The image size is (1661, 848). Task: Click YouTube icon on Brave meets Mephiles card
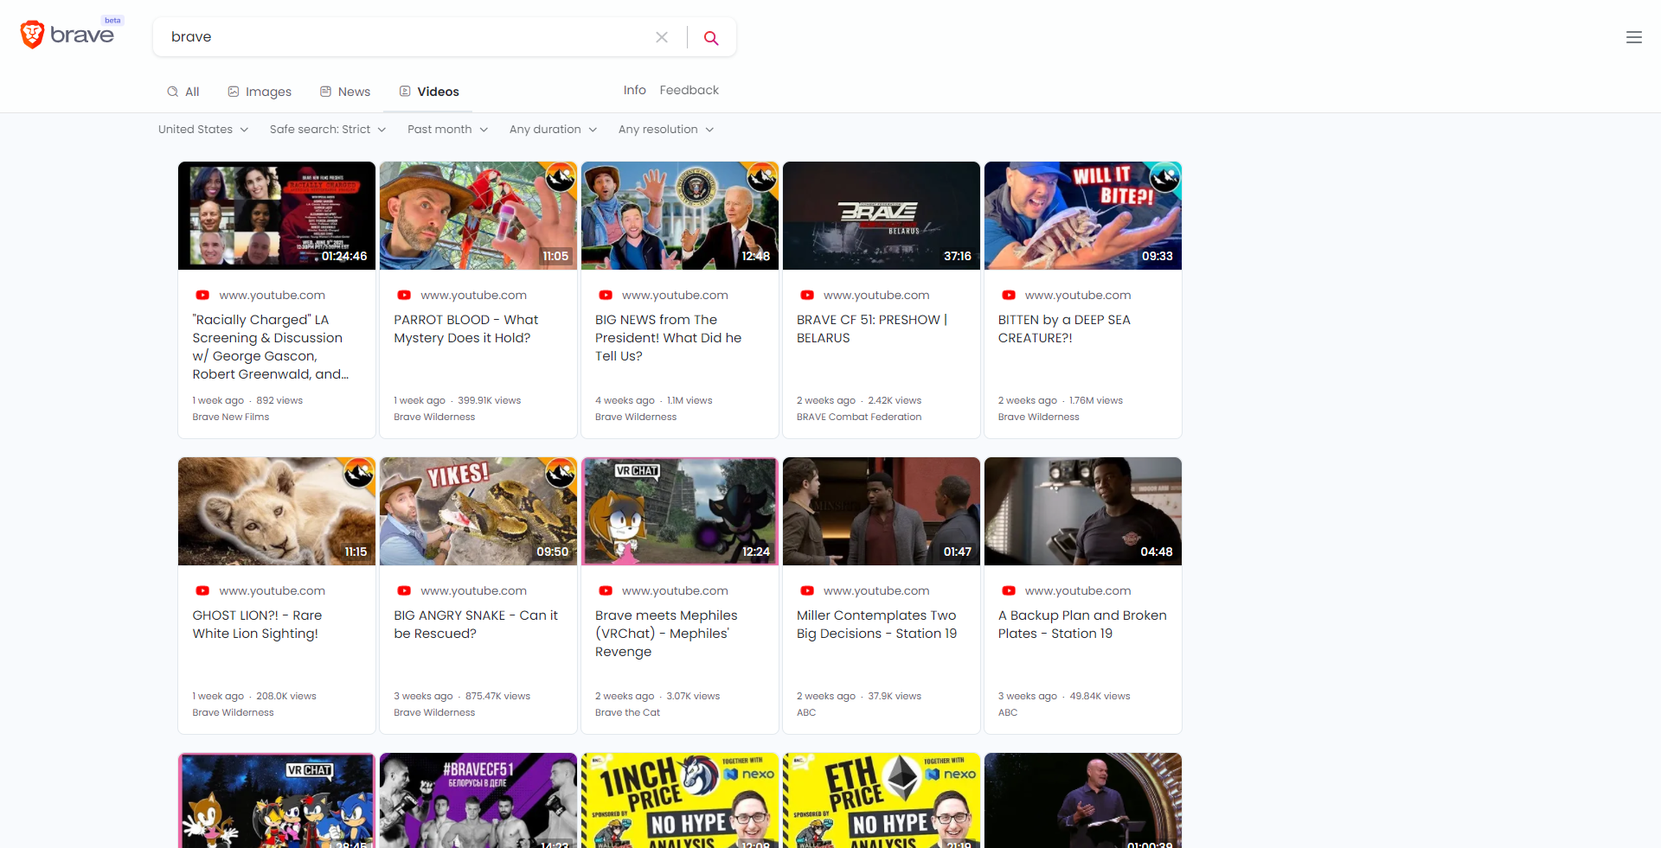coord(606,590)
